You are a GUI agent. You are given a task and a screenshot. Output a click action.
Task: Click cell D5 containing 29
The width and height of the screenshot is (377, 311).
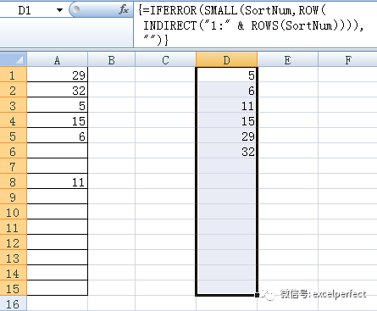226,136
